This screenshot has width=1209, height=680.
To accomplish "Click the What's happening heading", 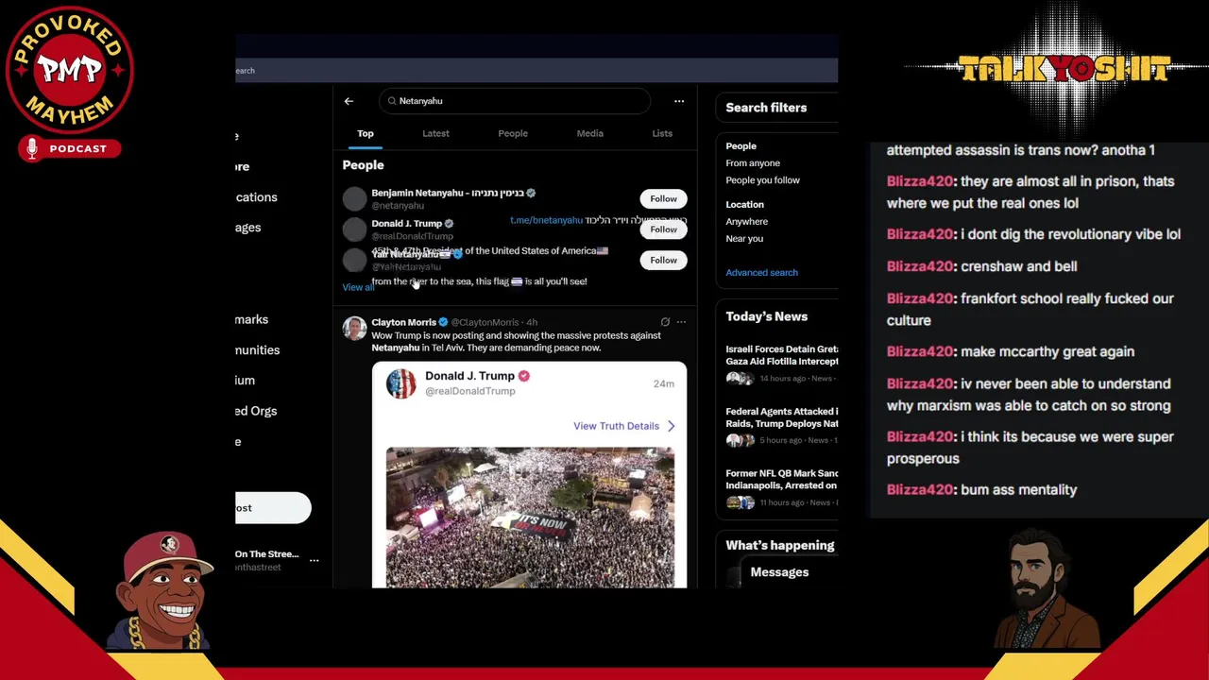I will click(780, 545).
